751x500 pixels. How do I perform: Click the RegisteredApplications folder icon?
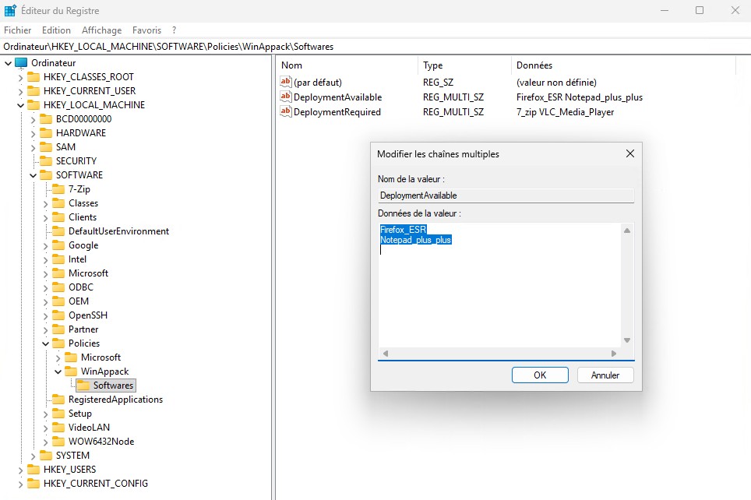tap(58, 399)
